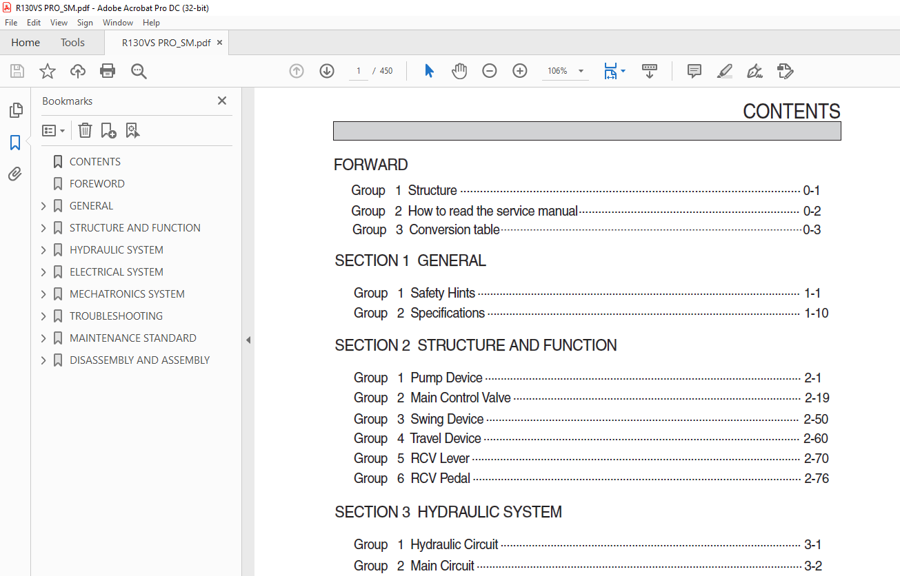Expand TROUBLESHOOTING bookmark
900x576 pixels.
coord(43,316)
